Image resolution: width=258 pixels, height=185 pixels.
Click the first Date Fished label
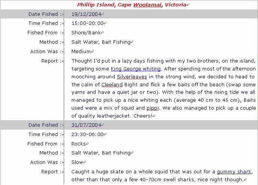[43, 14]
